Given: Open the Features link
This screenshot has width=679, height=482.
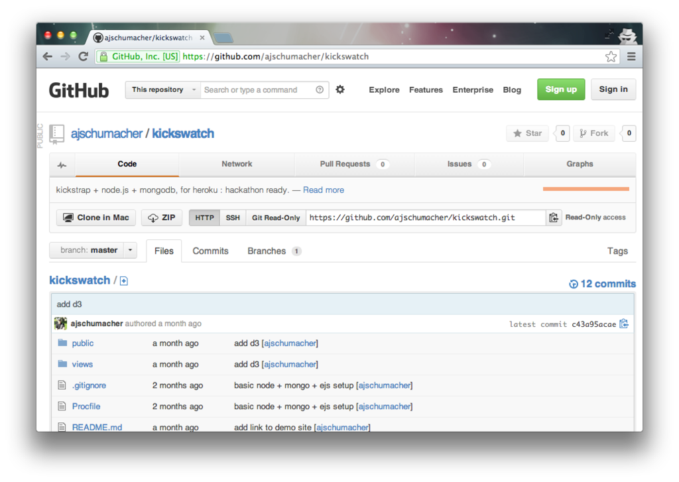Looking at the screenshot, I should point(426,90).
